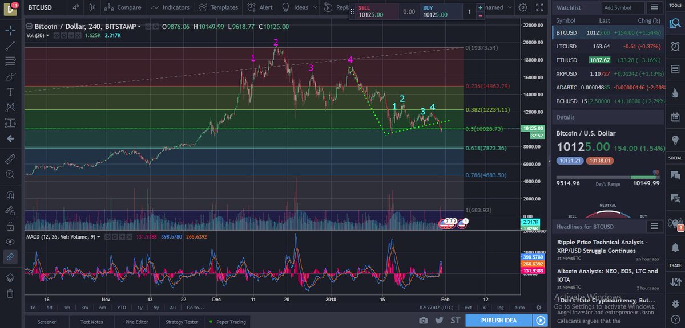Open the chart patterns tool
The image size is (685, 328).
point(10,107)
